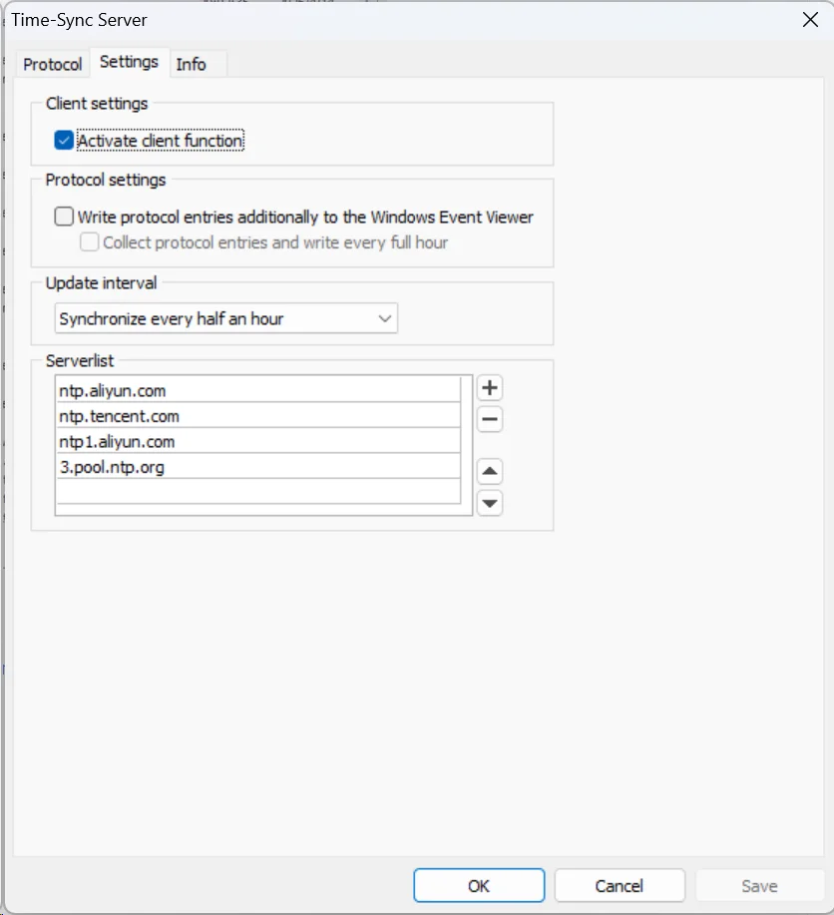Open the Info tab
Viewport: 834px width, 915px height.
point(191,64)
